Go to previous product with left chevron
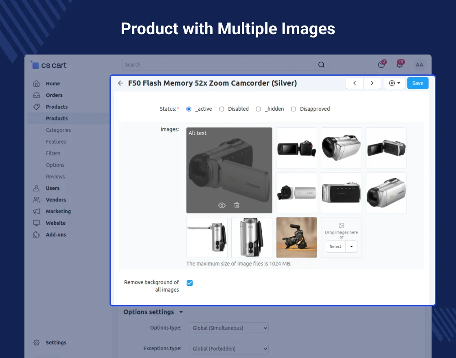 tap(355, 83)
